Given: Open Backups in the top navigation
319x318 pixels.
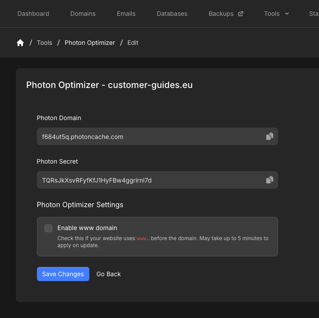Looking at the screenshot, I should click(221, 14).
